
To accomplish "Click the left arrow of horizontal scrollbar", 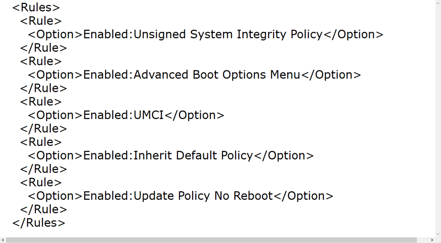I will coord(3,240).
